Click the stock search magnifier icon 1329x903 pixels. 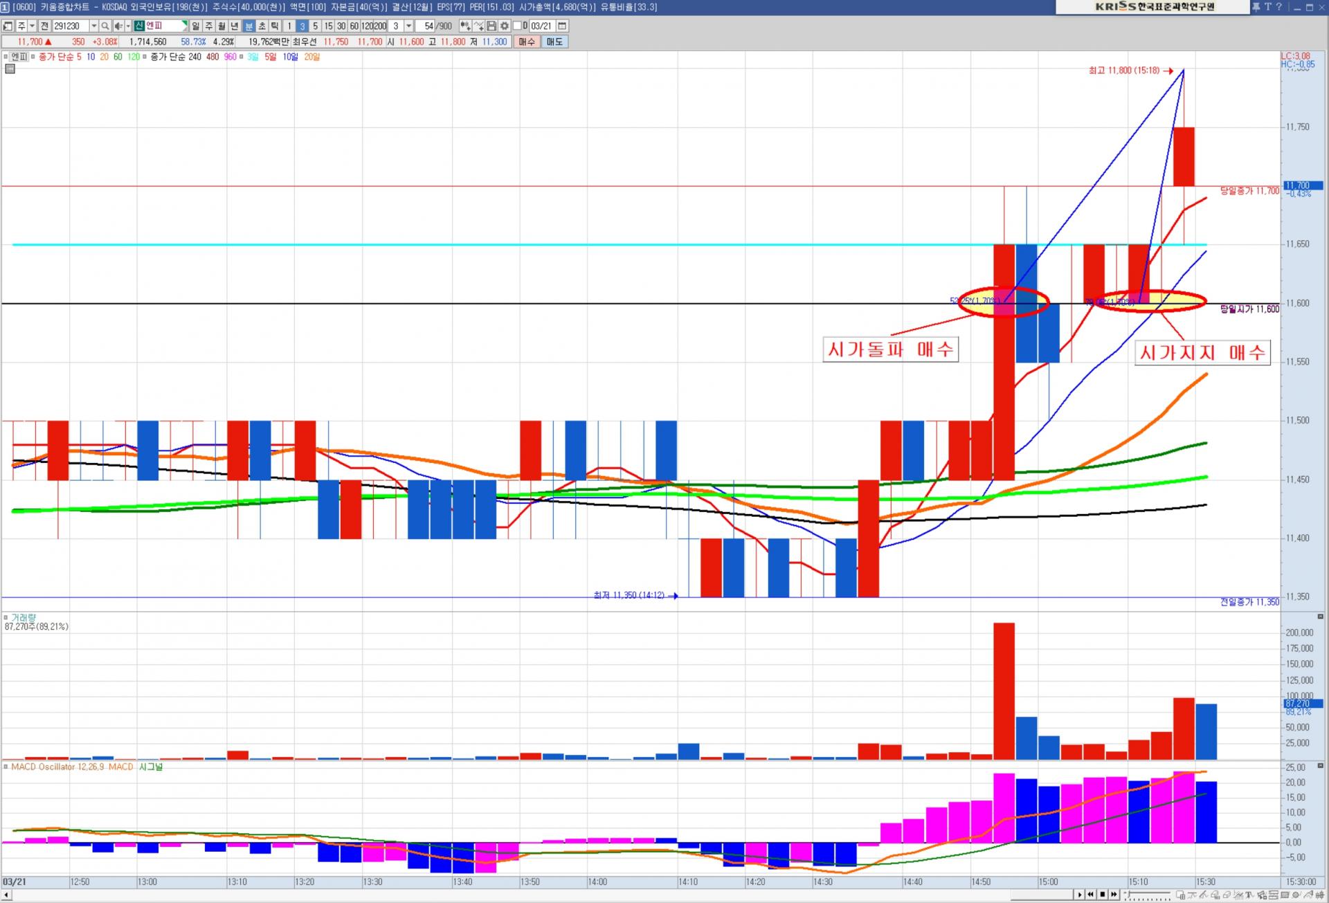coord(105,26)
